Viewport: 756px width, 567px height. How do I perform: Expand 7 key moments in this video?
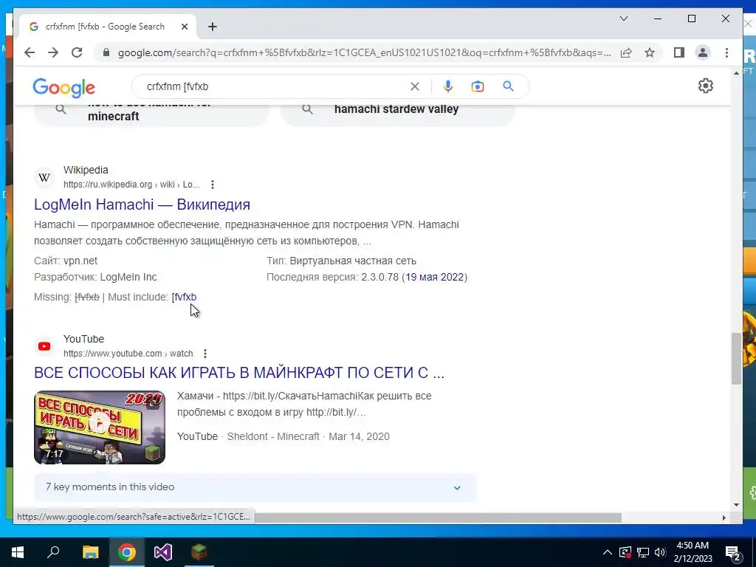(255, 487)
